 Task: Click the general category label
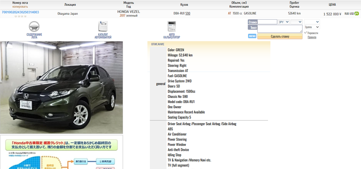161,84
